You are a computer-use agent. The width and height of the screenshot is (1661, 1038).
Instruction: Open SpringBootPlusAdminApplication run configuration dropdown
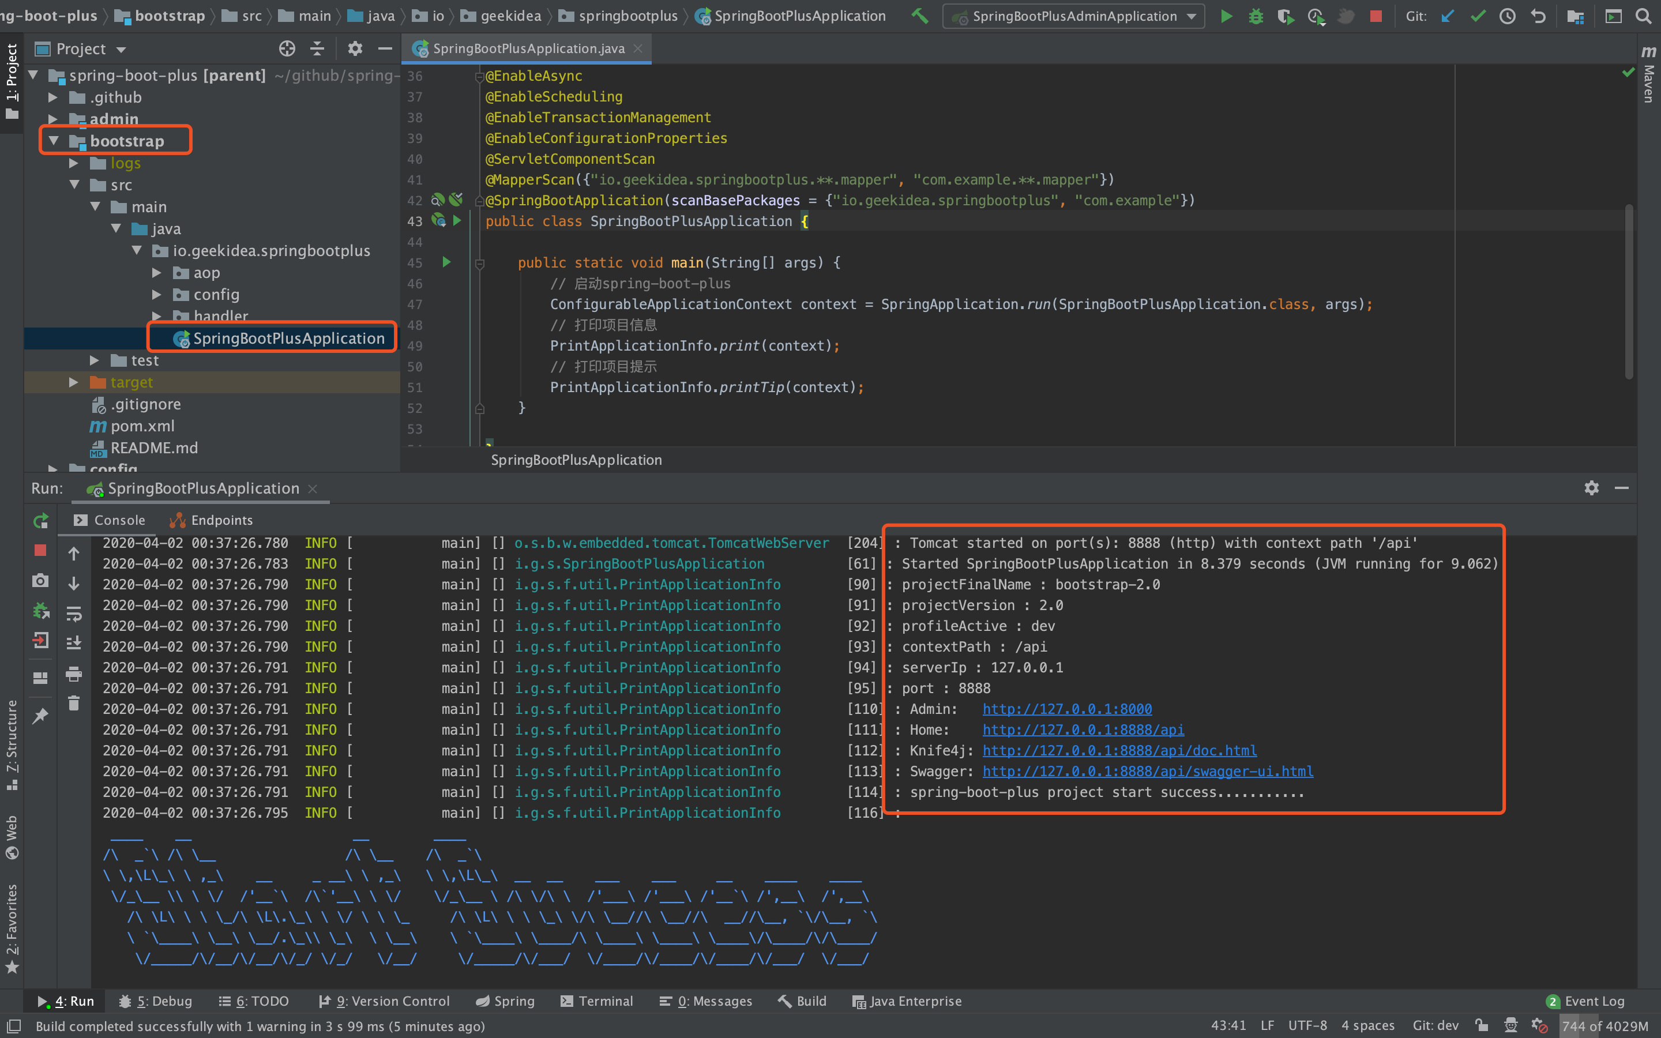point(1074,16)
